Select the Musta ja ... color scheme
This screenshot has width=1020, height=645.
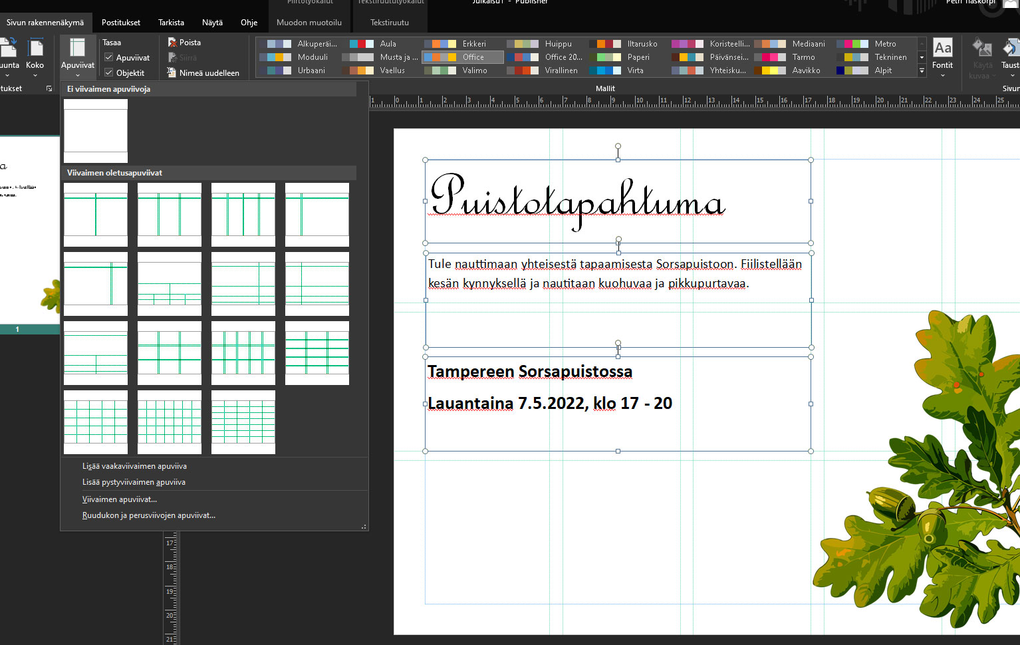[380, 57]
